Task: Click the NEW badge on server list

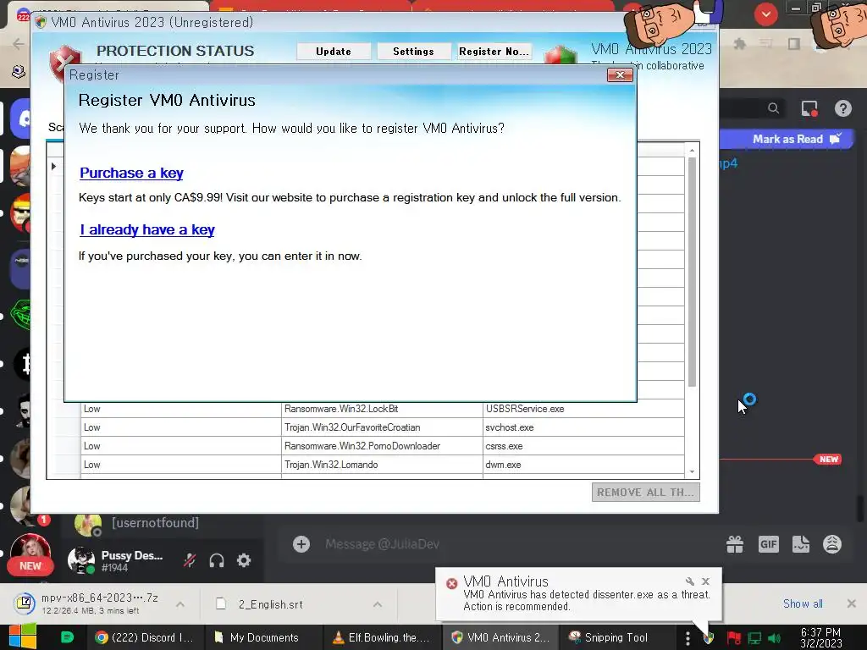Action: [30, 566]
